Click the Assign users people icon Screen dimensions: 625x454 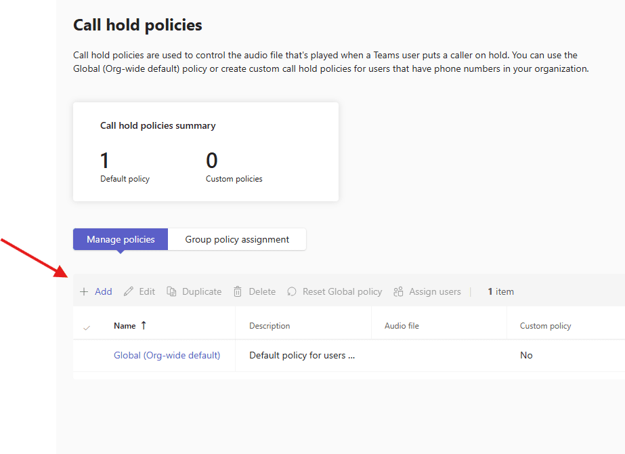(399, 292)
